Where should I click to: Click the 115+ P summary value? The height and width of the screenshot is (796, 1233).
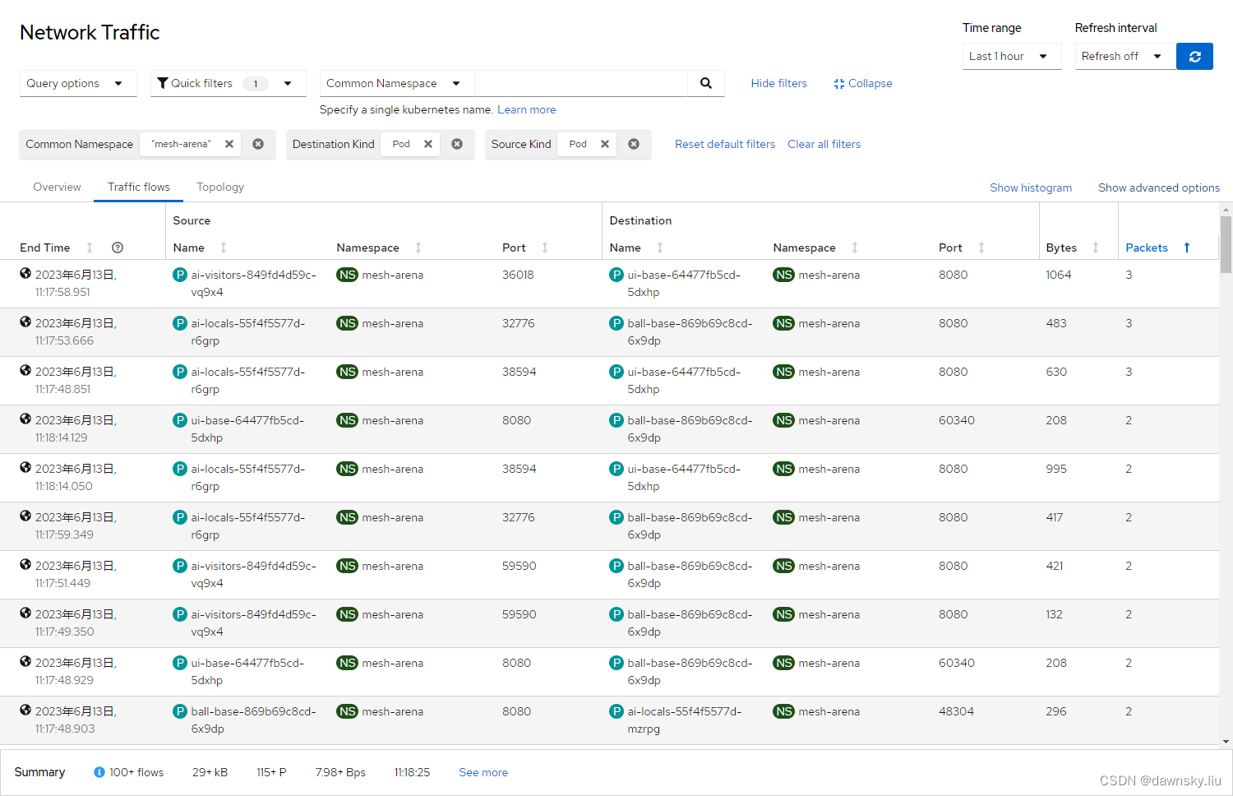(x=271, y=772)
